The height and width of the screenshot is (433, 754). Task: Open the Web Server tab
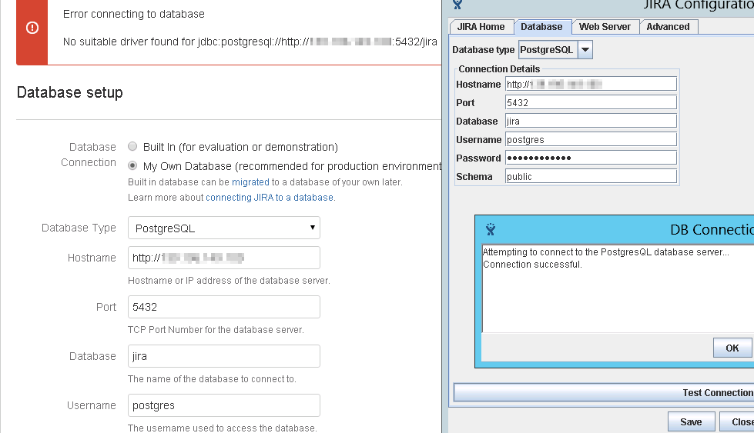(605, 27)
